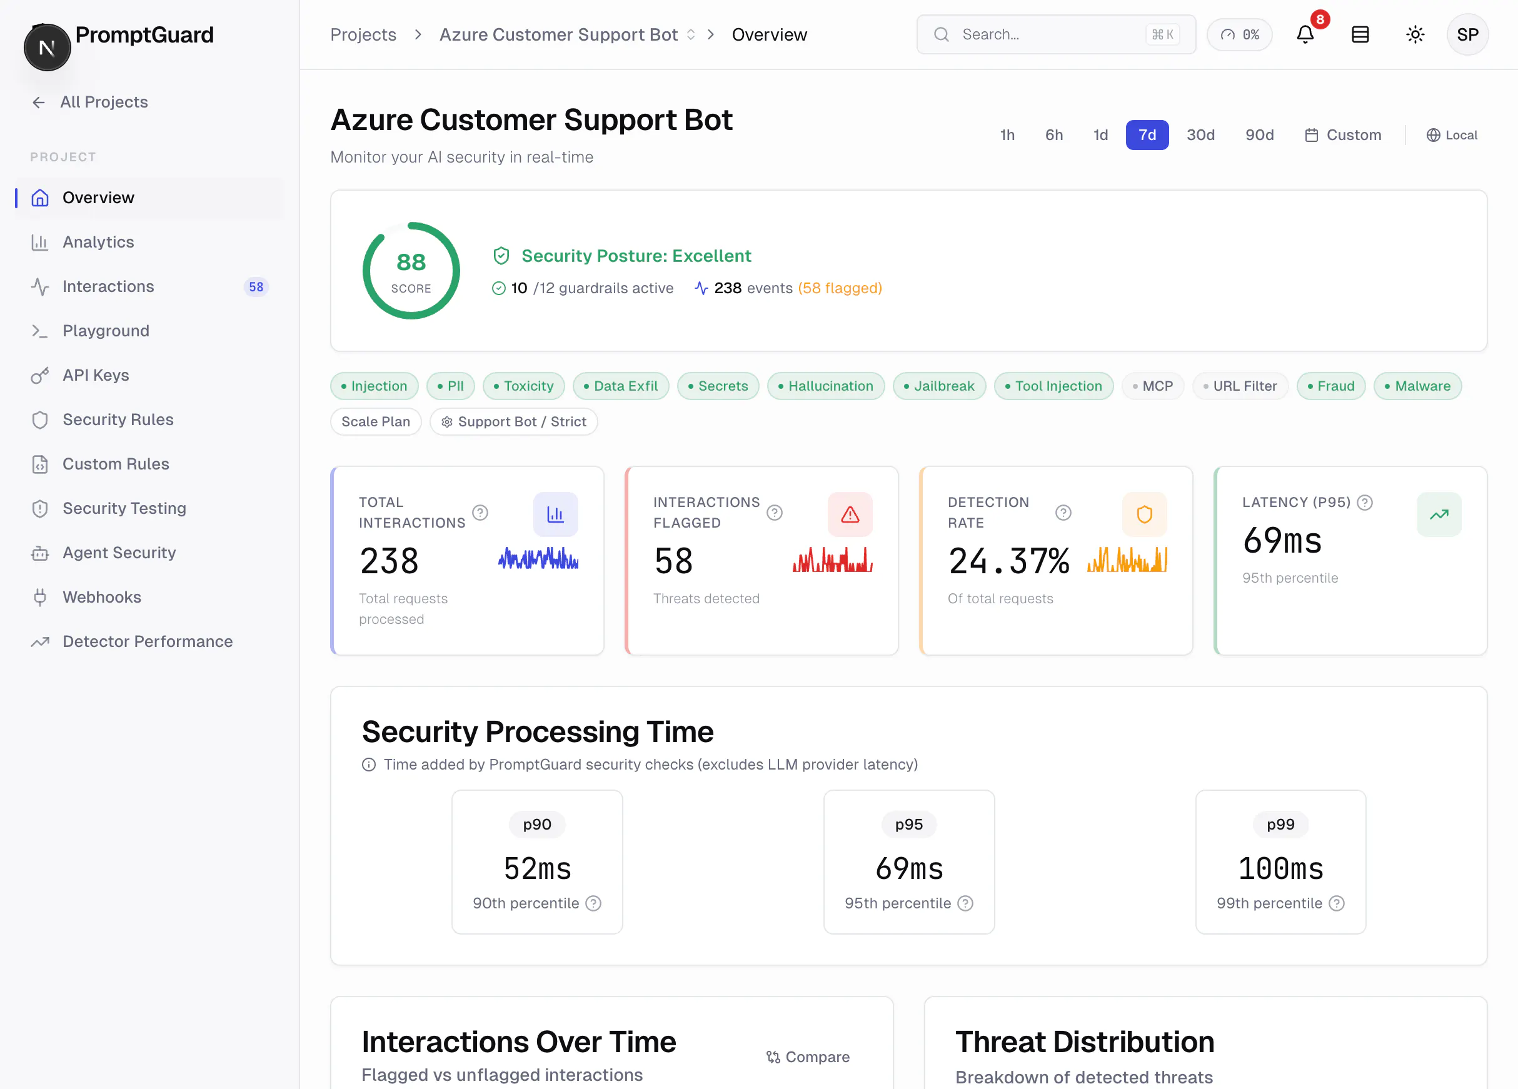Select the 30d time range
The image size is (1518, 1089).
click(x=1201, y=134)
